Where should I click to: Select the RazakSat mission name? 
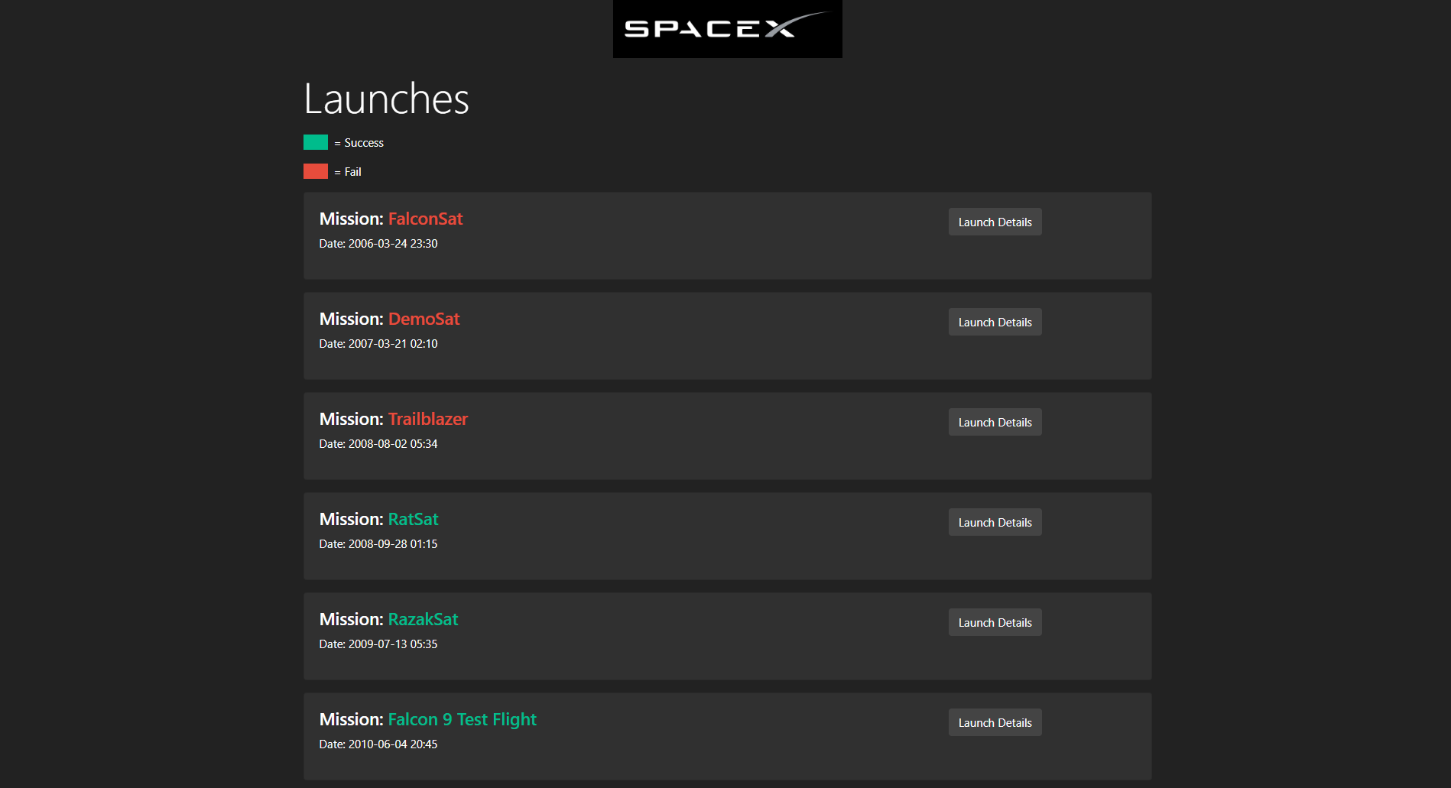pyautogui.click(x=423, y=619)
